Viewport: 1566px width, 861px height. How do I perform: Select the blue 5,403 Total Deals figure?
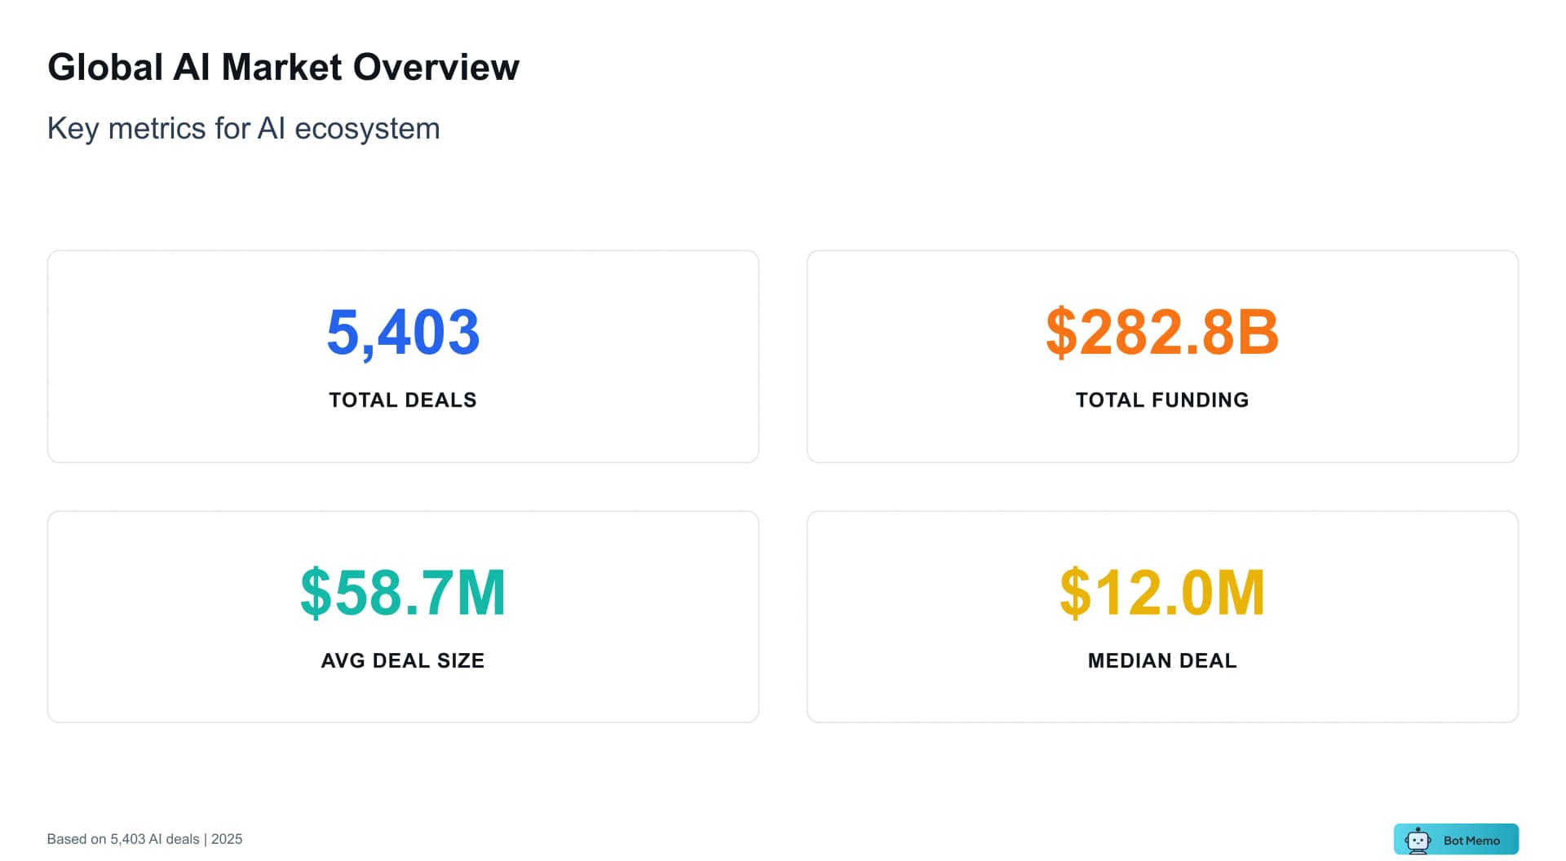tap(403, 330)
